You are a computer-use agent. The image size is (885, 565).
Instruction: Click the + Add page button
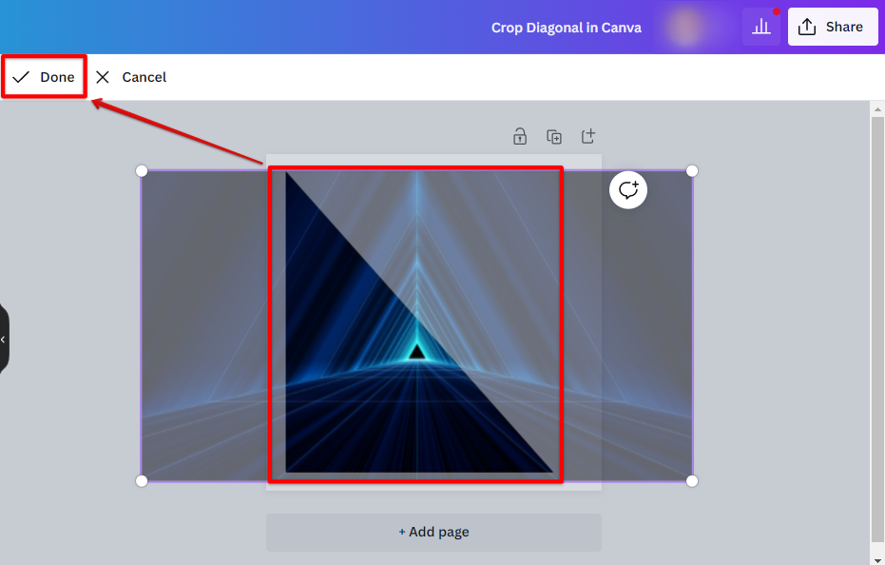pos(433,532)
